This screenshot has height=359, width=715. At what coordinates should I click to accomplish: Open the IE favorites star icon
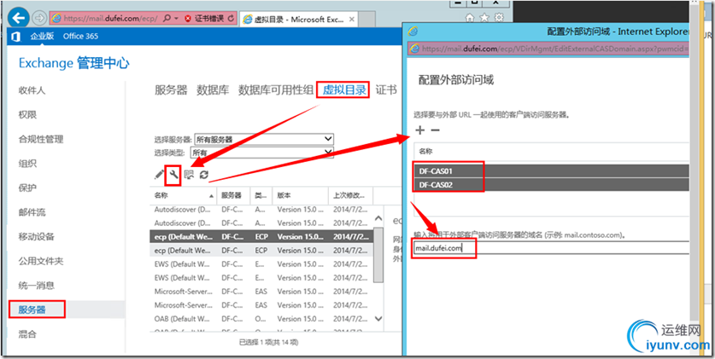point(484,18)
